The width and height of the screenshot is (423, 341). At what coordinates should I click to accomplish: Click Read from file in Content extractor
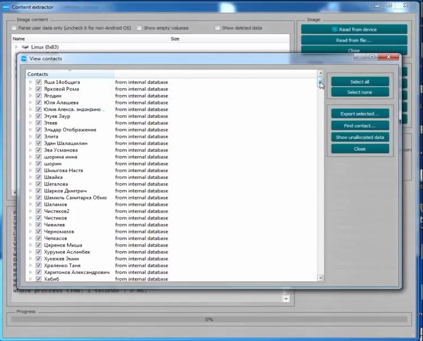pos(354,40)
